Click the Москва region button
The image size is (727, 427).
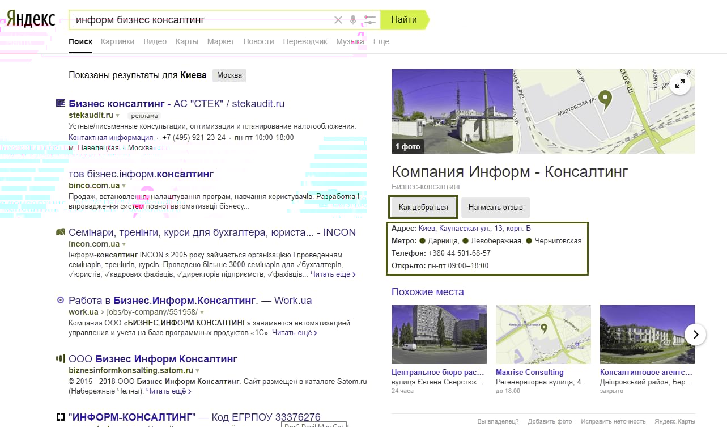[229, 75]
